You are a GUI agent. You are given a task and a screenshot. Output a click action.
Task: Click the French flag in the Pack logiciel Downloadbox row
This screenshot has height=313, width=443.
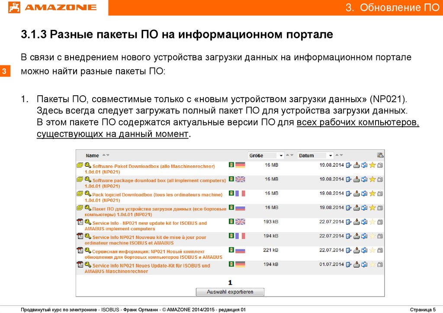click(240, 194)
